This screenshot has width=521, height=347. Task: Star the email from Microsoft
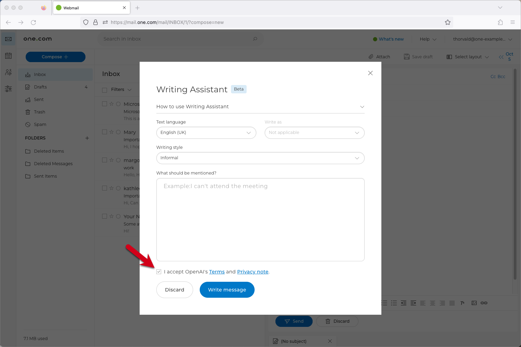click(x=111, y=103)
